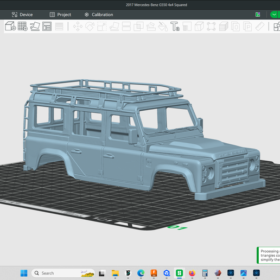Click the green plate icon near Slice

click(x=258, y=15)
